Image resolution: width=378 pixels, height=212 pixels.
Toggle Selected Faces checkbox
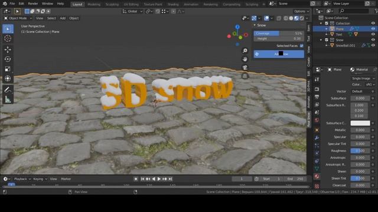click(302, 46)
